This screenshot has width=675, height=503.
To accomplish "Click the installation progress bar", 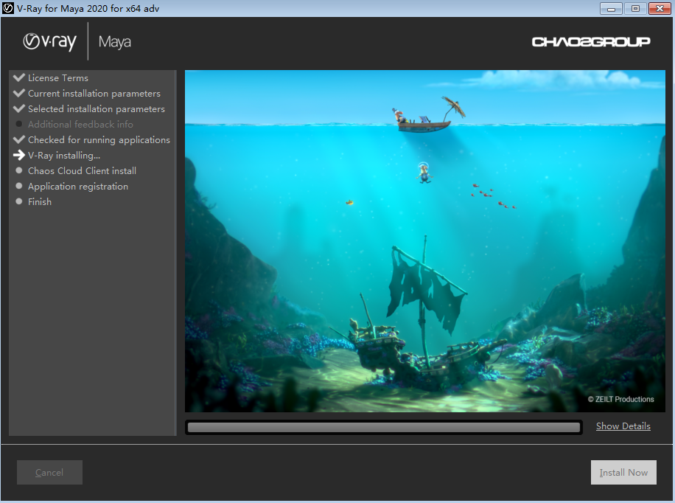I will pyautogui.click(x=383, y=427).
